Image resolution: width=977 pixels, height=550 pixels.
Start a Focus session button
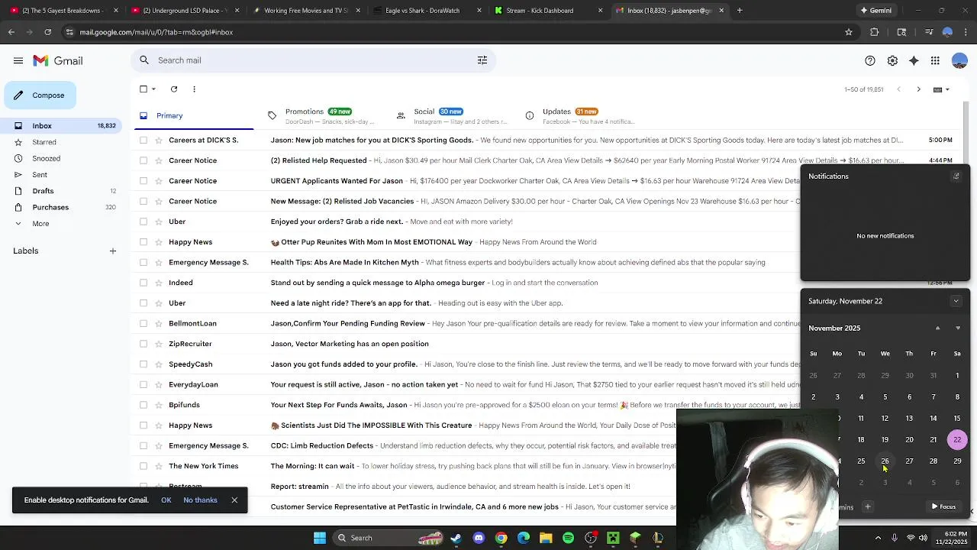(x=943, y=507)
